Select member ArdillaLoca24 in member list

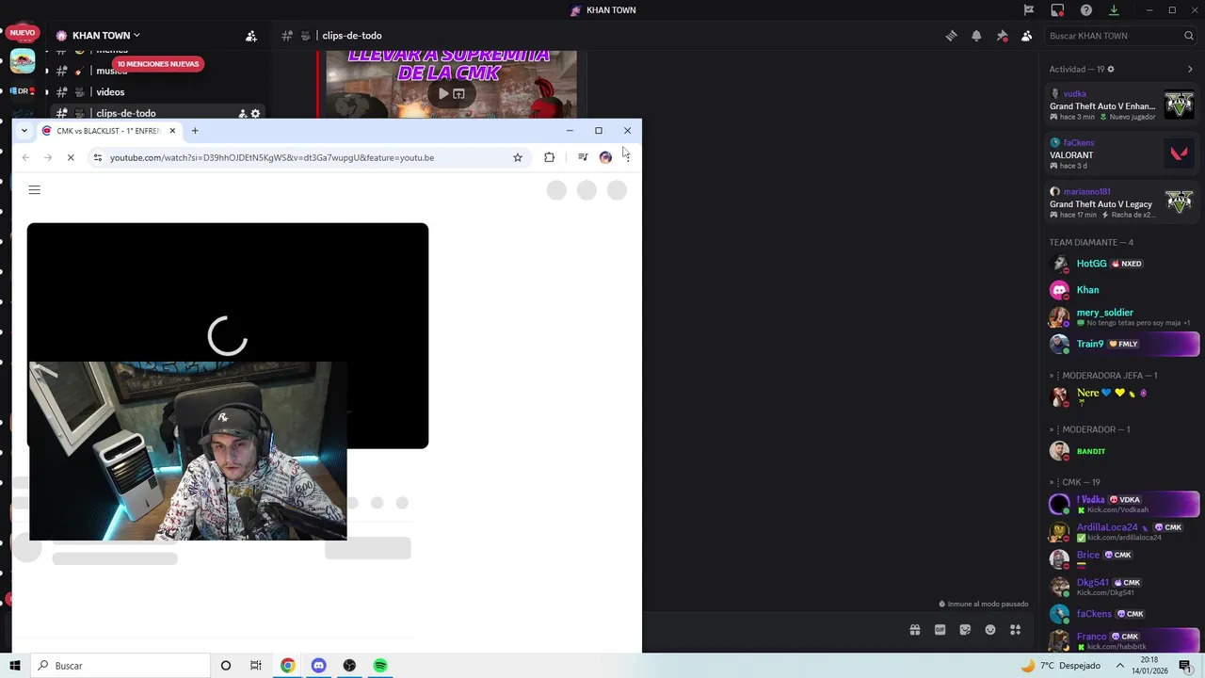[x=1122, y=531]
